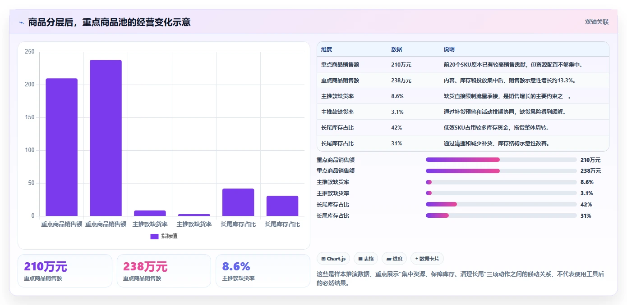This screenshot has height=305, width=627.
Task: Select the Chart.js chip
Action: click(x=333, y=259)
